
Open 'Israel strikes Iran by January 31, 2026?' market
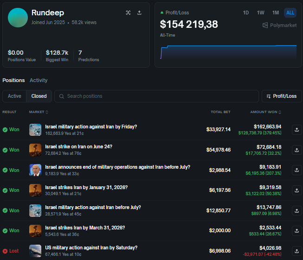click(86, 187)
